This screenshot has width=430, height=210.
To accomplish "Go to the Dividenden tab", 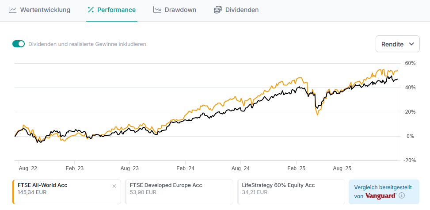I will [242, 10].
